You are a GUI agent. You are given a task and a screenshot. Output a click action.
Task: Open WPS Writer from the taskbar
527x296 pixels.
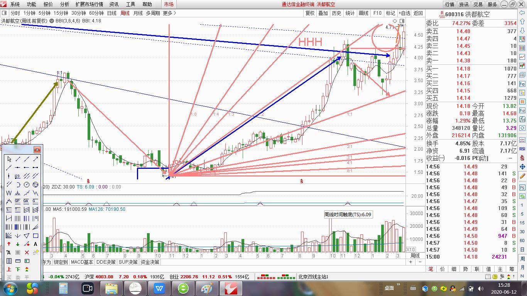(159, 288)
